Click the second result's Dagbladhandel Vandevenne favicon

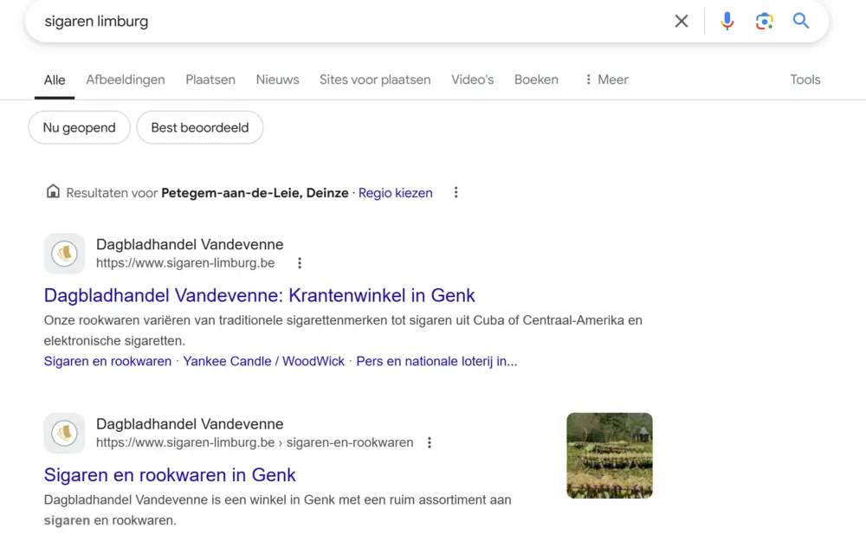(65, 434)
